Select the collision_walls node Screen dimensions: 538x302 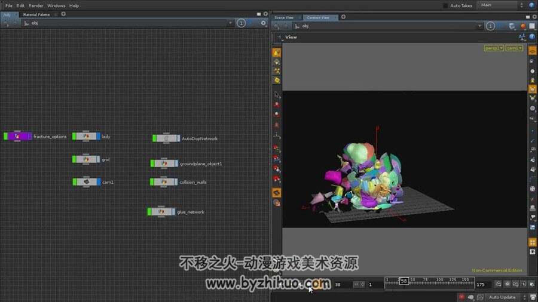[x=164, y=182]
